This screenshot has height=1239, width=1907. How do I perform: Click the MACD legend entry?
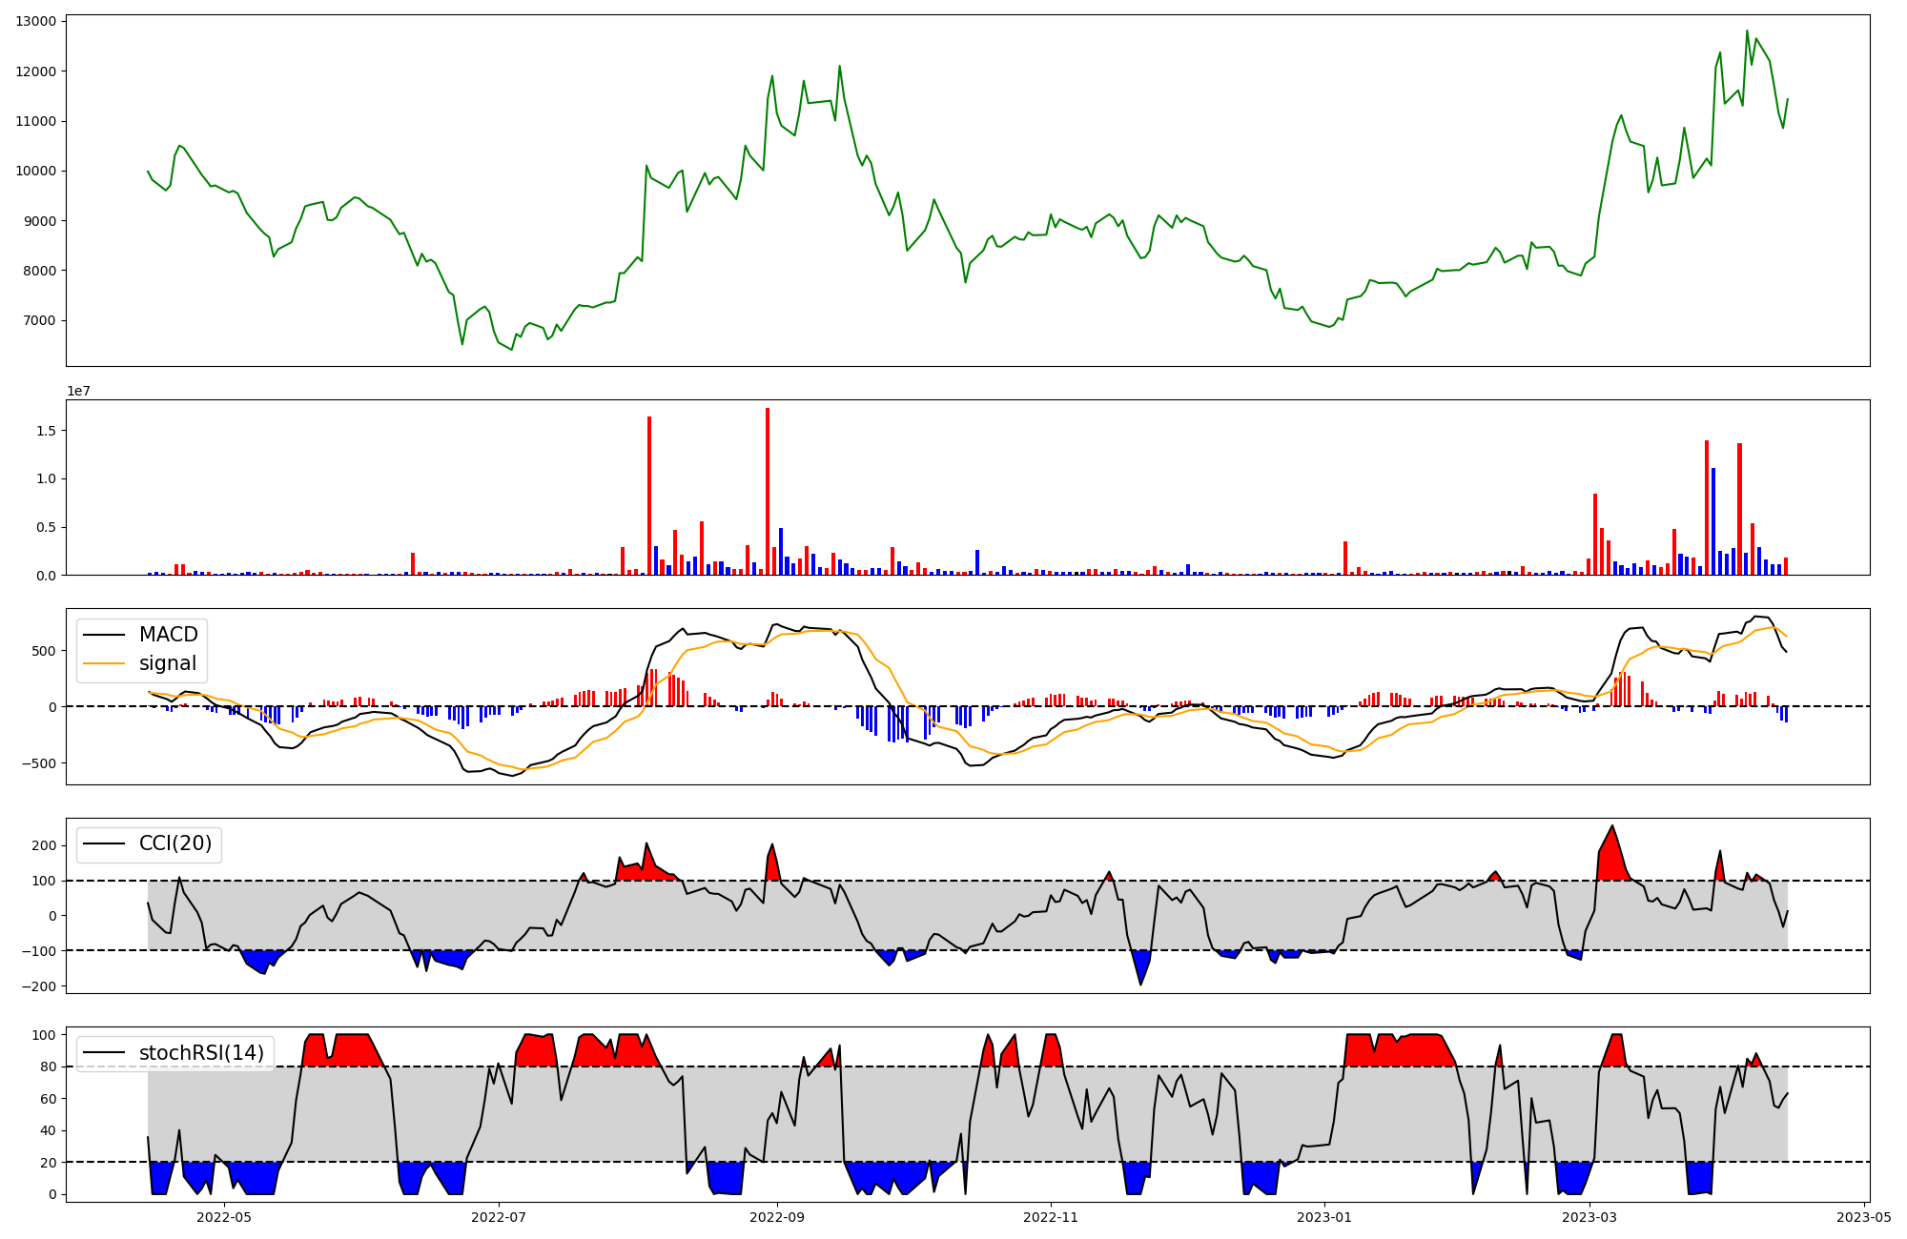point(168,635)
